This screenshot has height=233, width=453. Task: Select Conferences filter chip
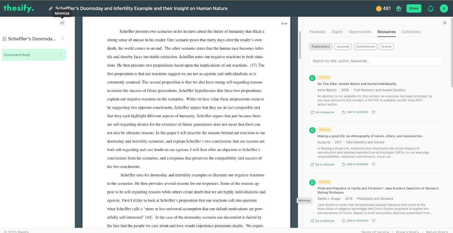365,47
